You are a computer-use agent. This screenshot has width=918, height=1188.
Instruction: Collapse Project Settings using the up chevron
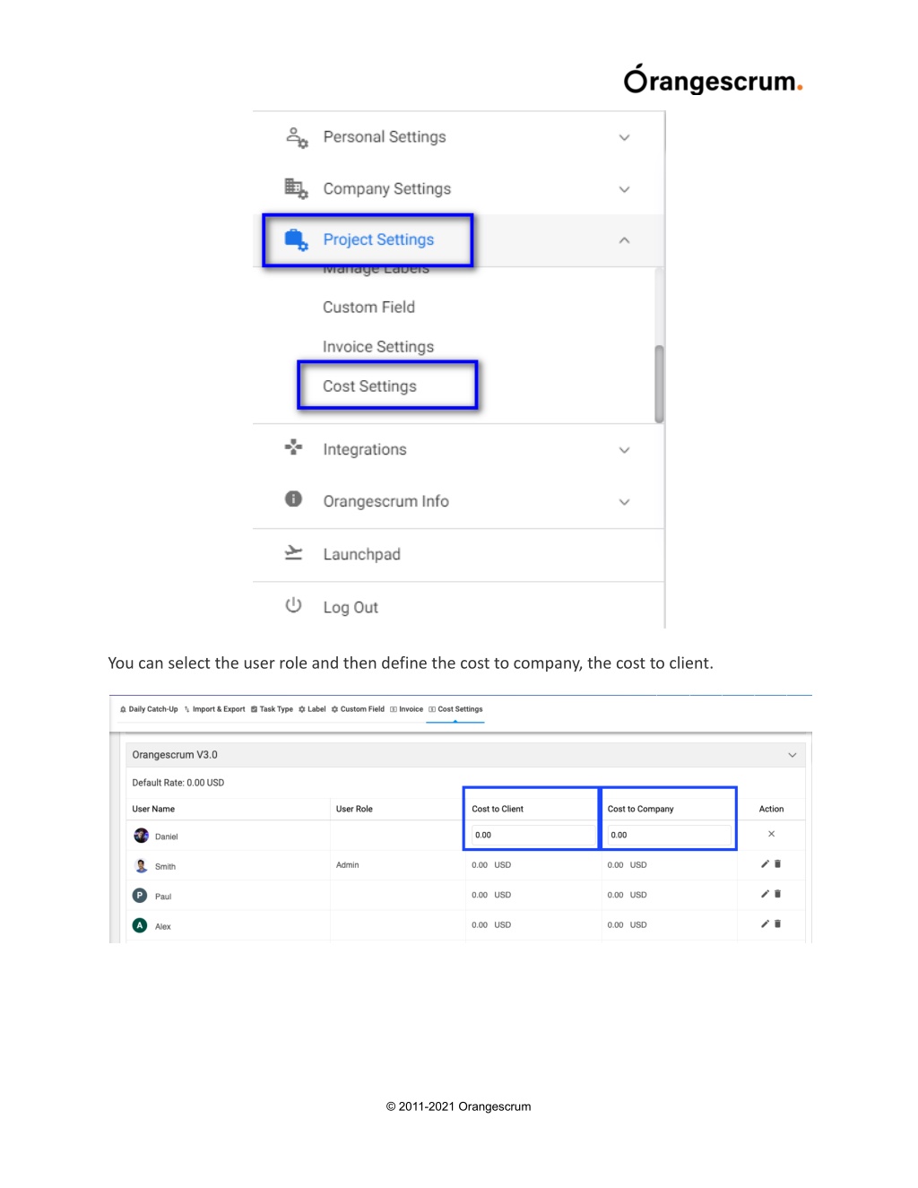pos(625,240)
